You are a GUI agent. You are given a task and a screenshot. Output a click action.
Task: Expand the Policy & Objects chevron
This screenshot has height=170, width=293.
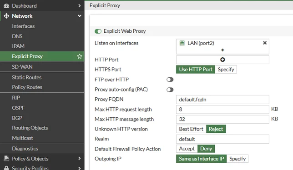pos(80,159)
